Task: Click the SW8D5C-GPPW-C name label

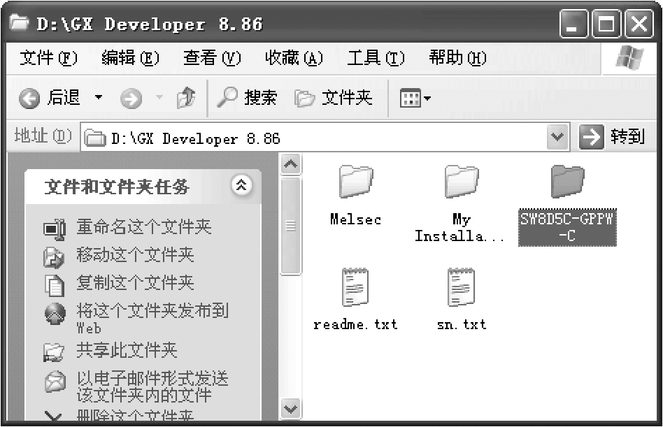Action: 567,227
